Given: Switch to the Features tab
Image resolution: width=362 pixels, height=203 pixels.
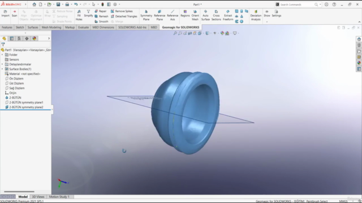Looking at the screenshot, I should (7, 27).
